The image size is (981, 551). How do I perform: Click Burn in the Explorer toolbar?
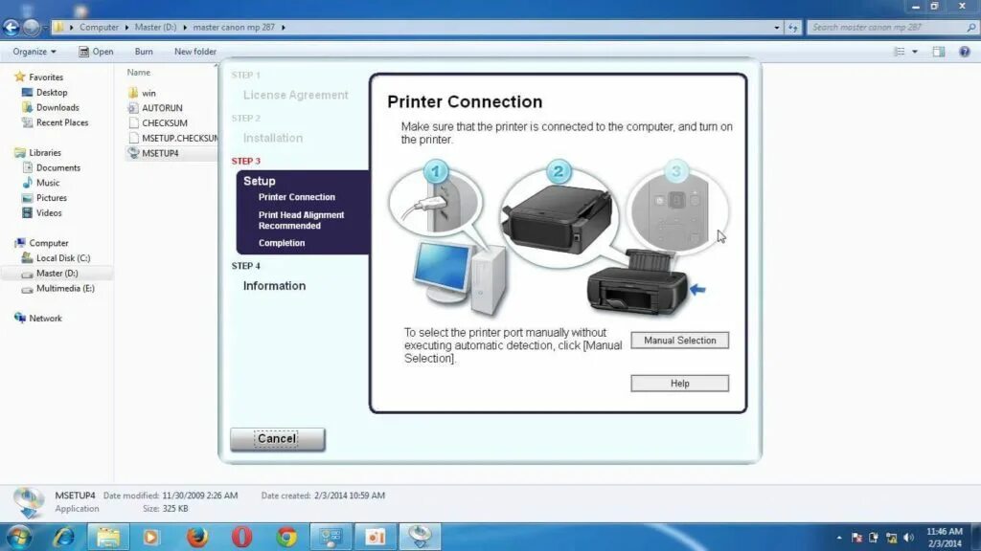(x=144, y=52)
